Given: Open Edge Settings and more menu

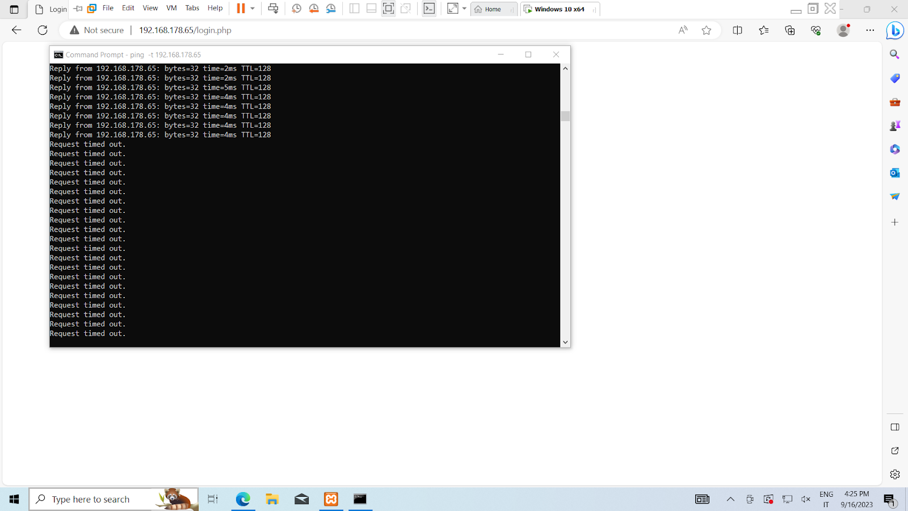Looking at the screenshot, I should [x=870, y=30].
